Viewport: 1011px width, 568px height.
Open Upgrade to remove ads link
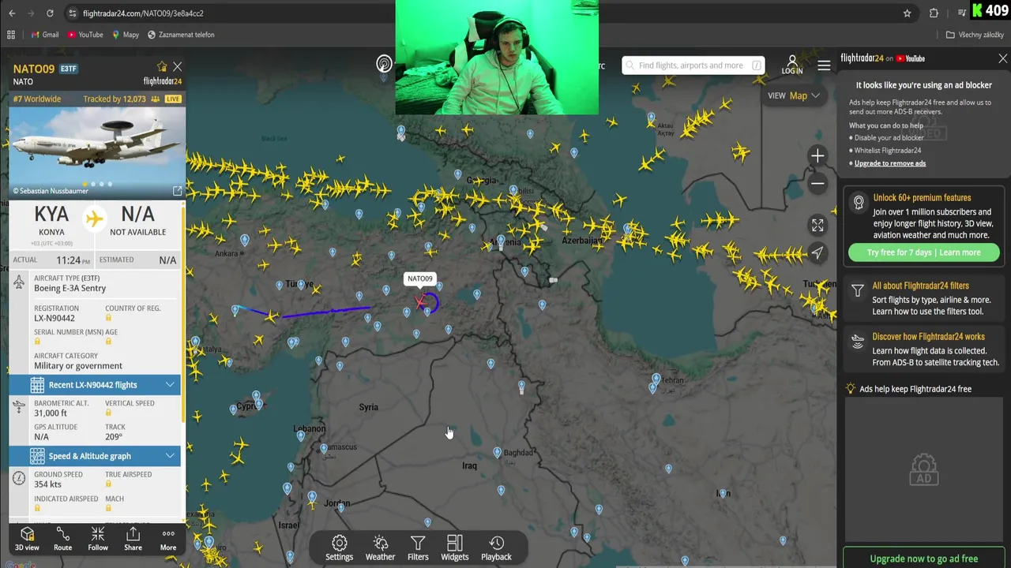coord(889,163)
